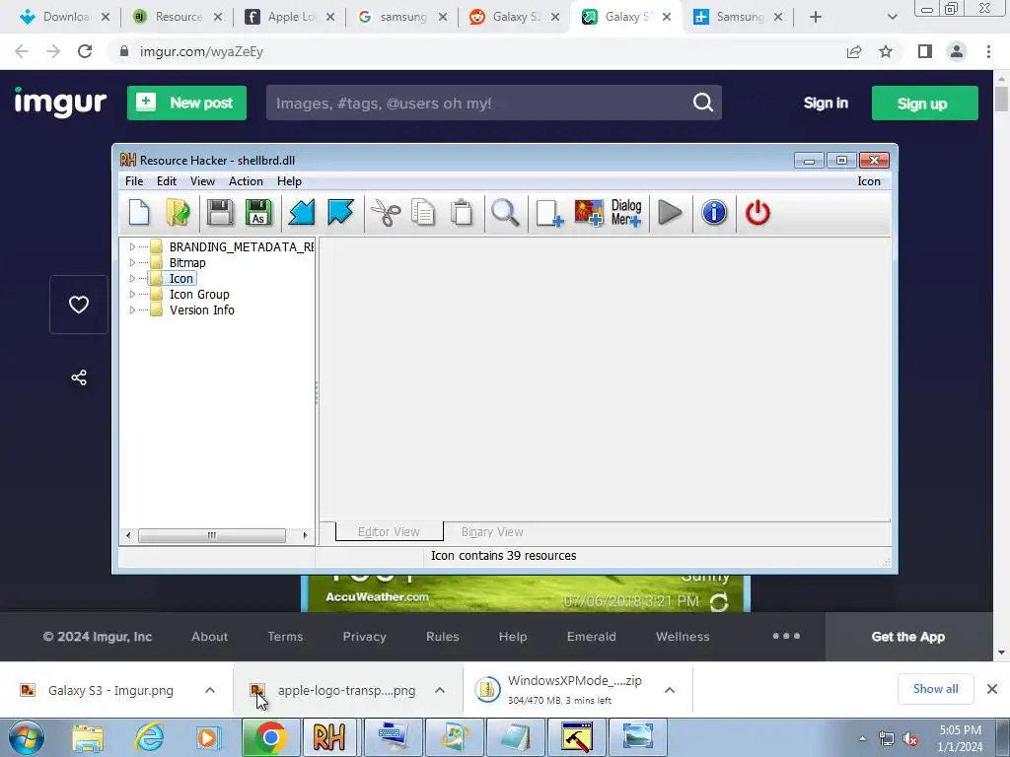Expand the BRANDING_METADATA_RE tree node
Viewport: 1010px width, 757px height.
pos(132,247)
